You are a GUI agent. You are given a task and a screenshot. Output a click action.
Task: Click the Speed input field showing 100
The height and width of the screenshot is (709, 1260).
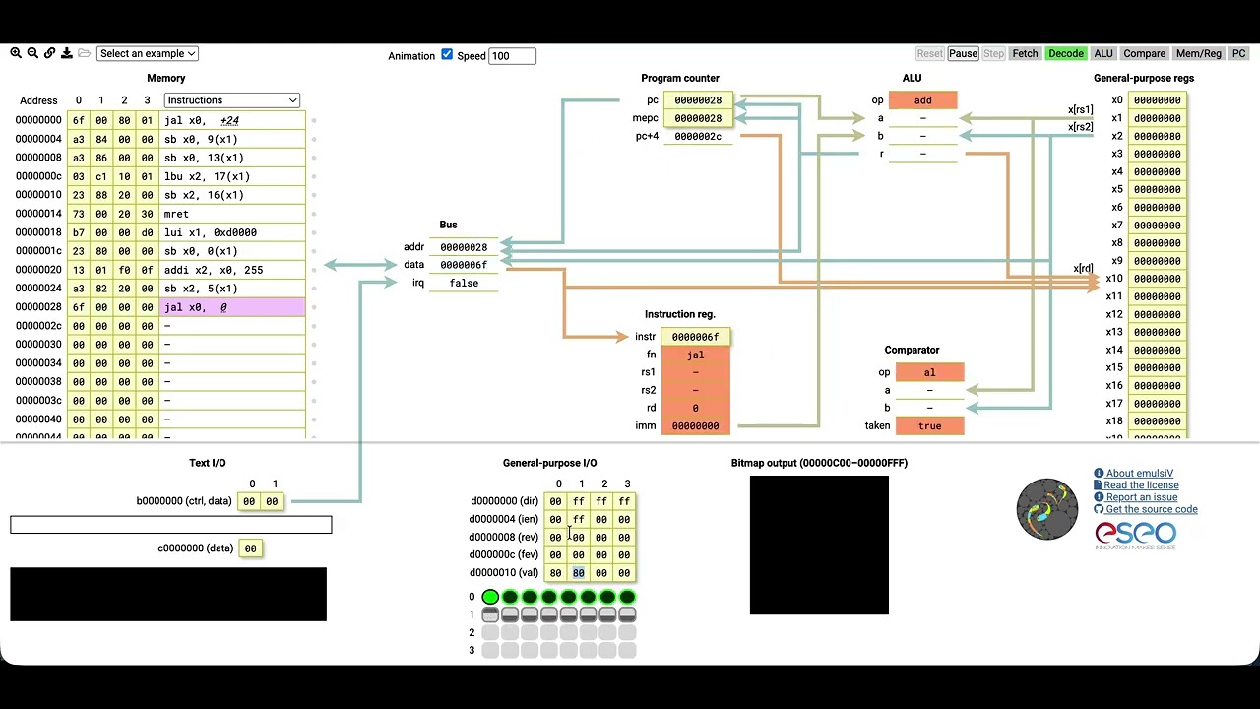513,56
